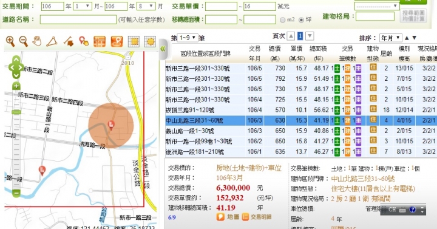Select the 義山路一段1~30號 row
The height and width of the screenshot is (229, 437).
tap(301, 131)
